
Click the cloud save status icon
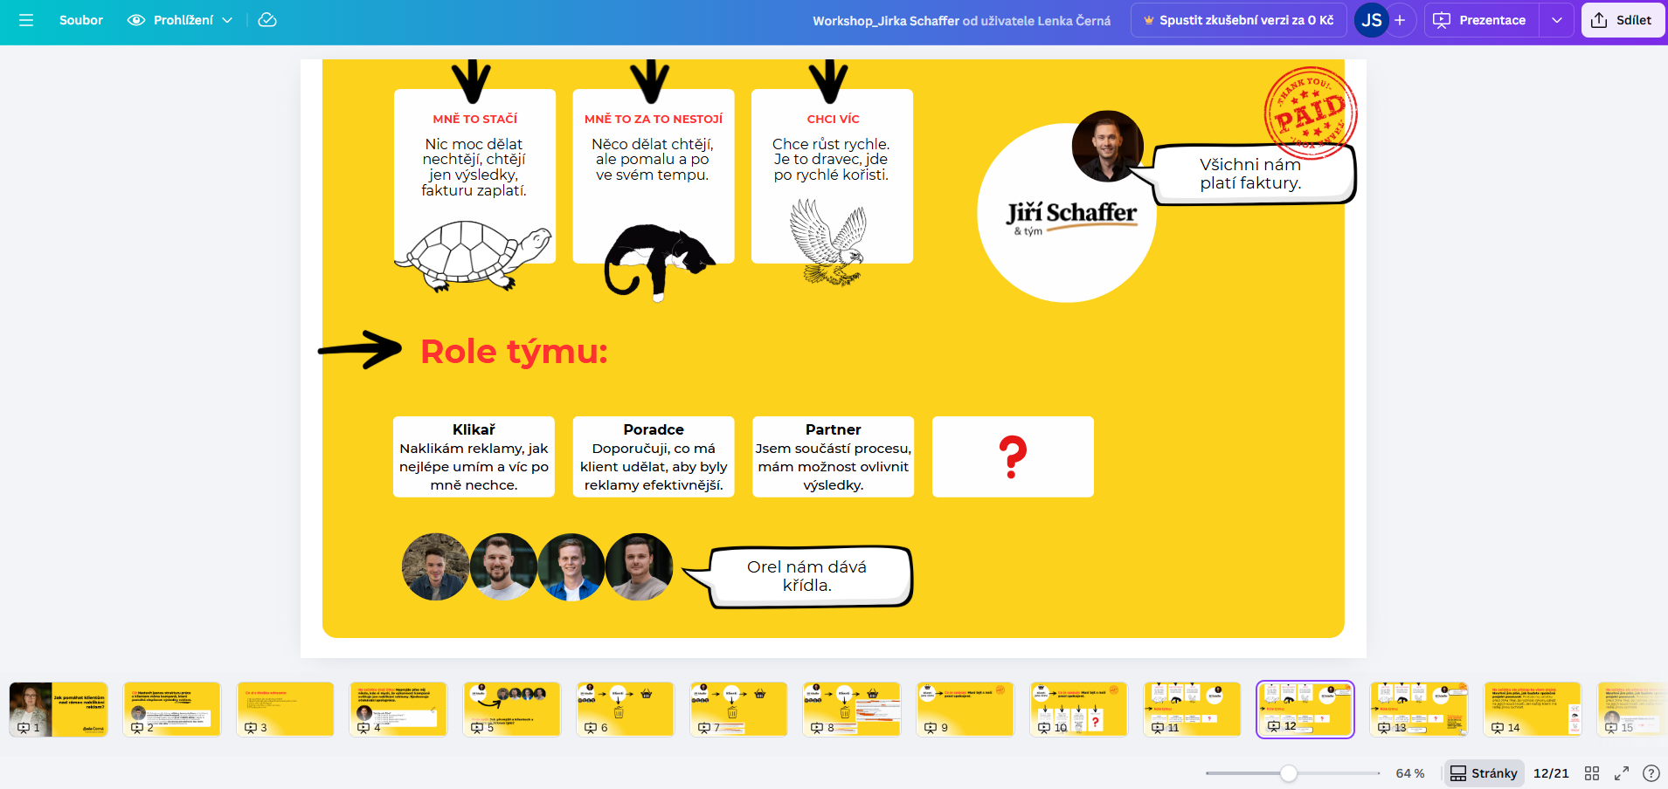pos(267,20)
